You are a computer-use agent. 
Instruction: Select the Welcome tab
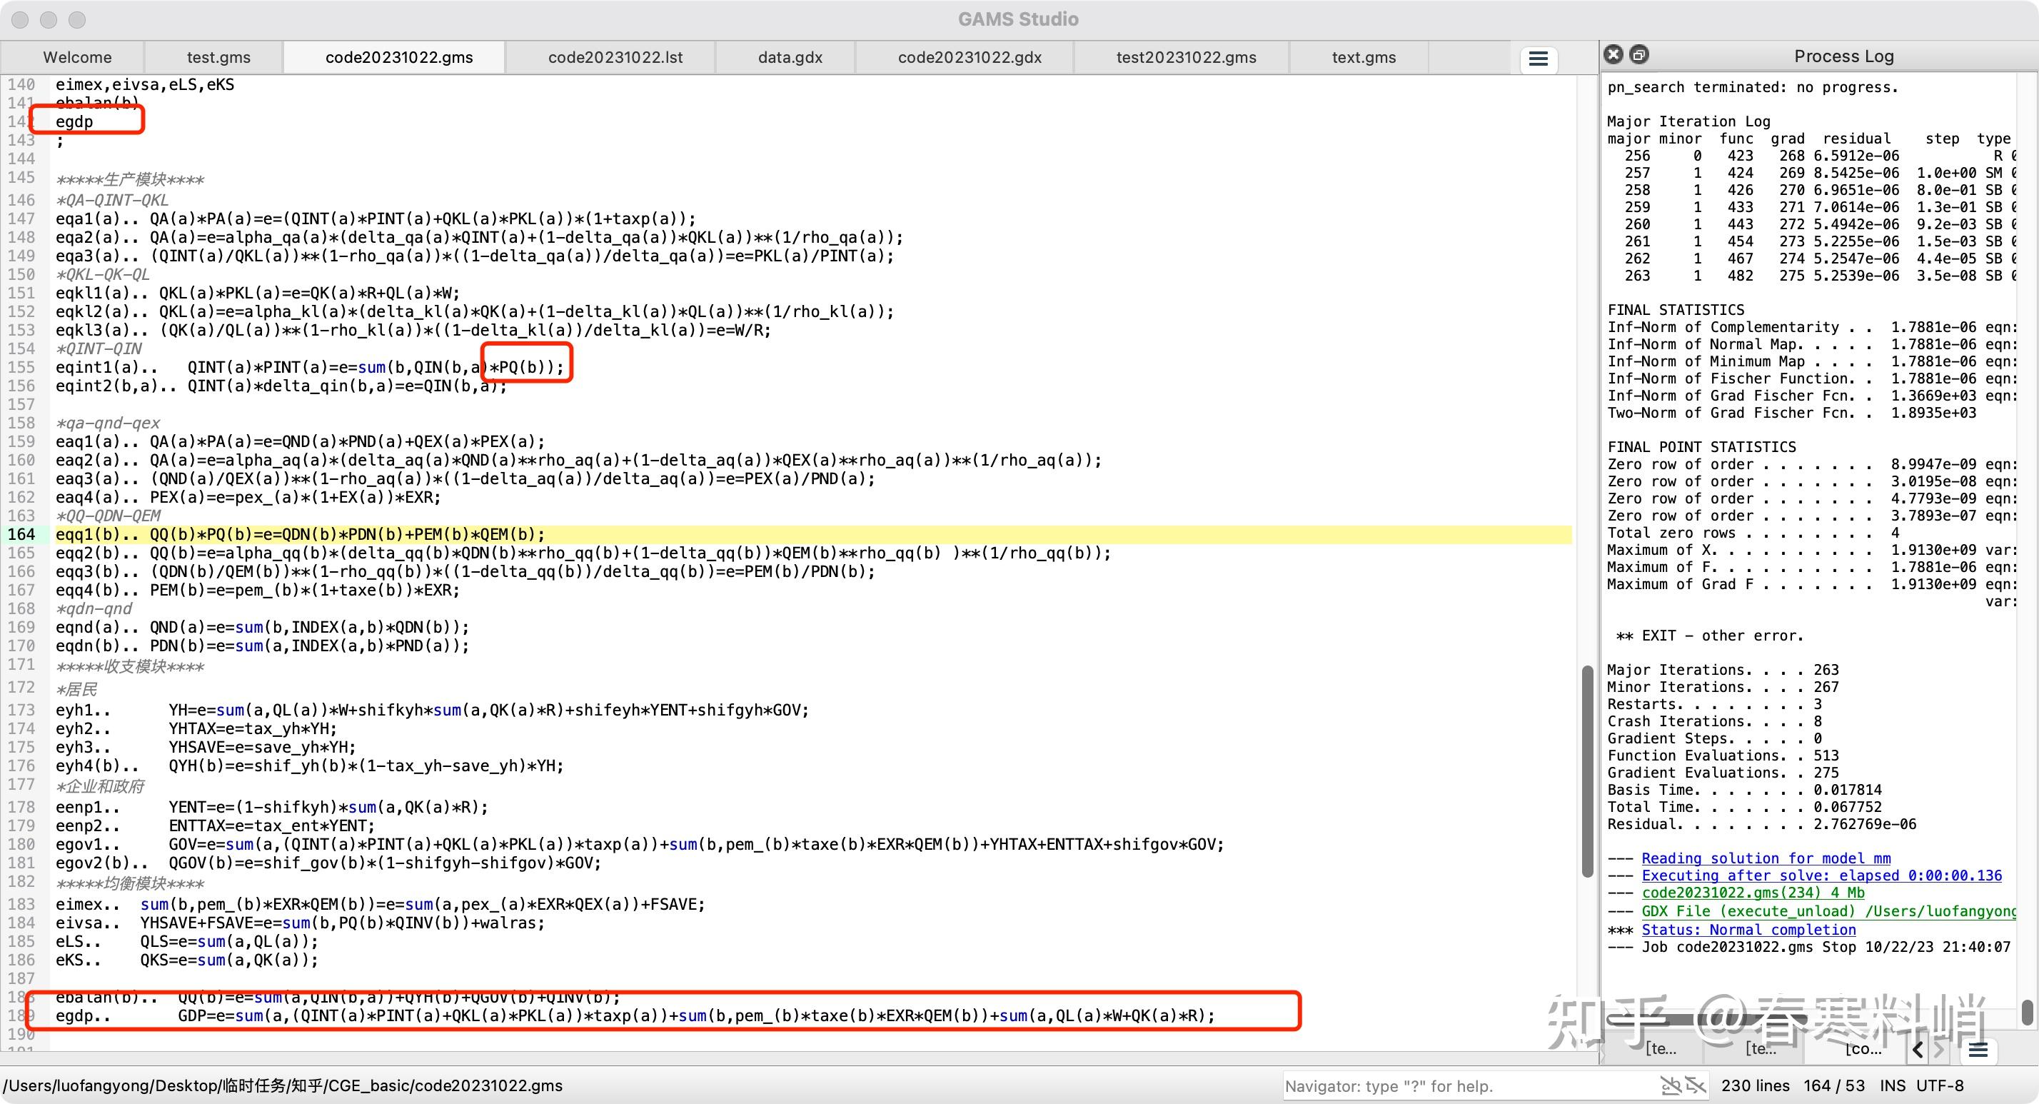pos(77,58)
